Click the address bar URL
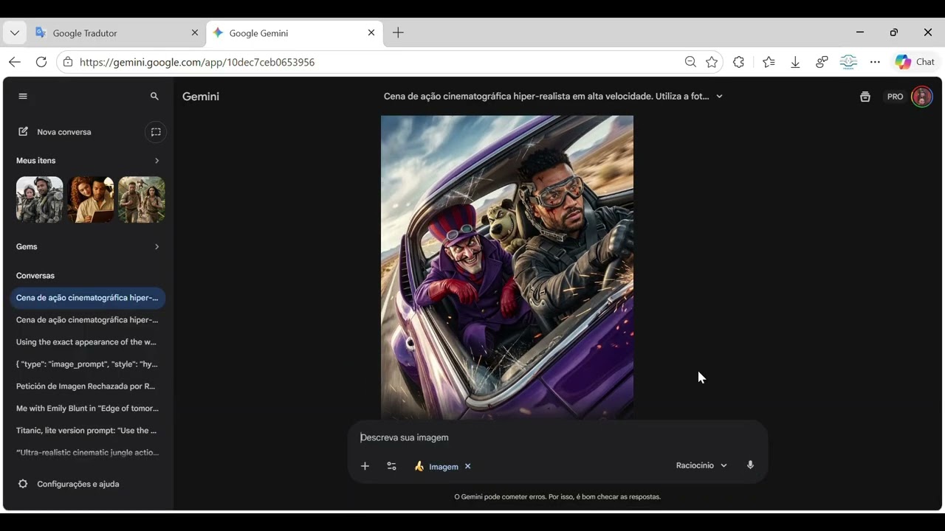Viewport: 945px width, 531px height. tap(197, 63)
